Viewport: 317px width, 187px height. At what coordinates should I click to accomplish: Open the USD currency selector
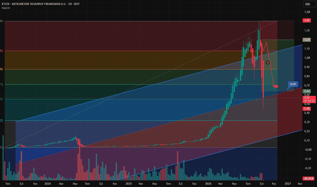[x=309, y=4]
